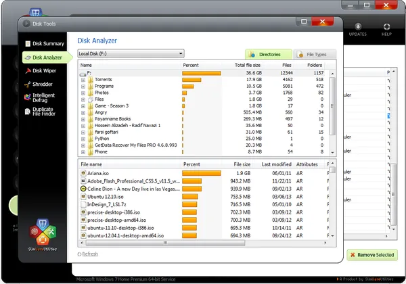Click the Duplicate File Finder document icon
This screenshot has height=284, width=406.
pos(28,112)
